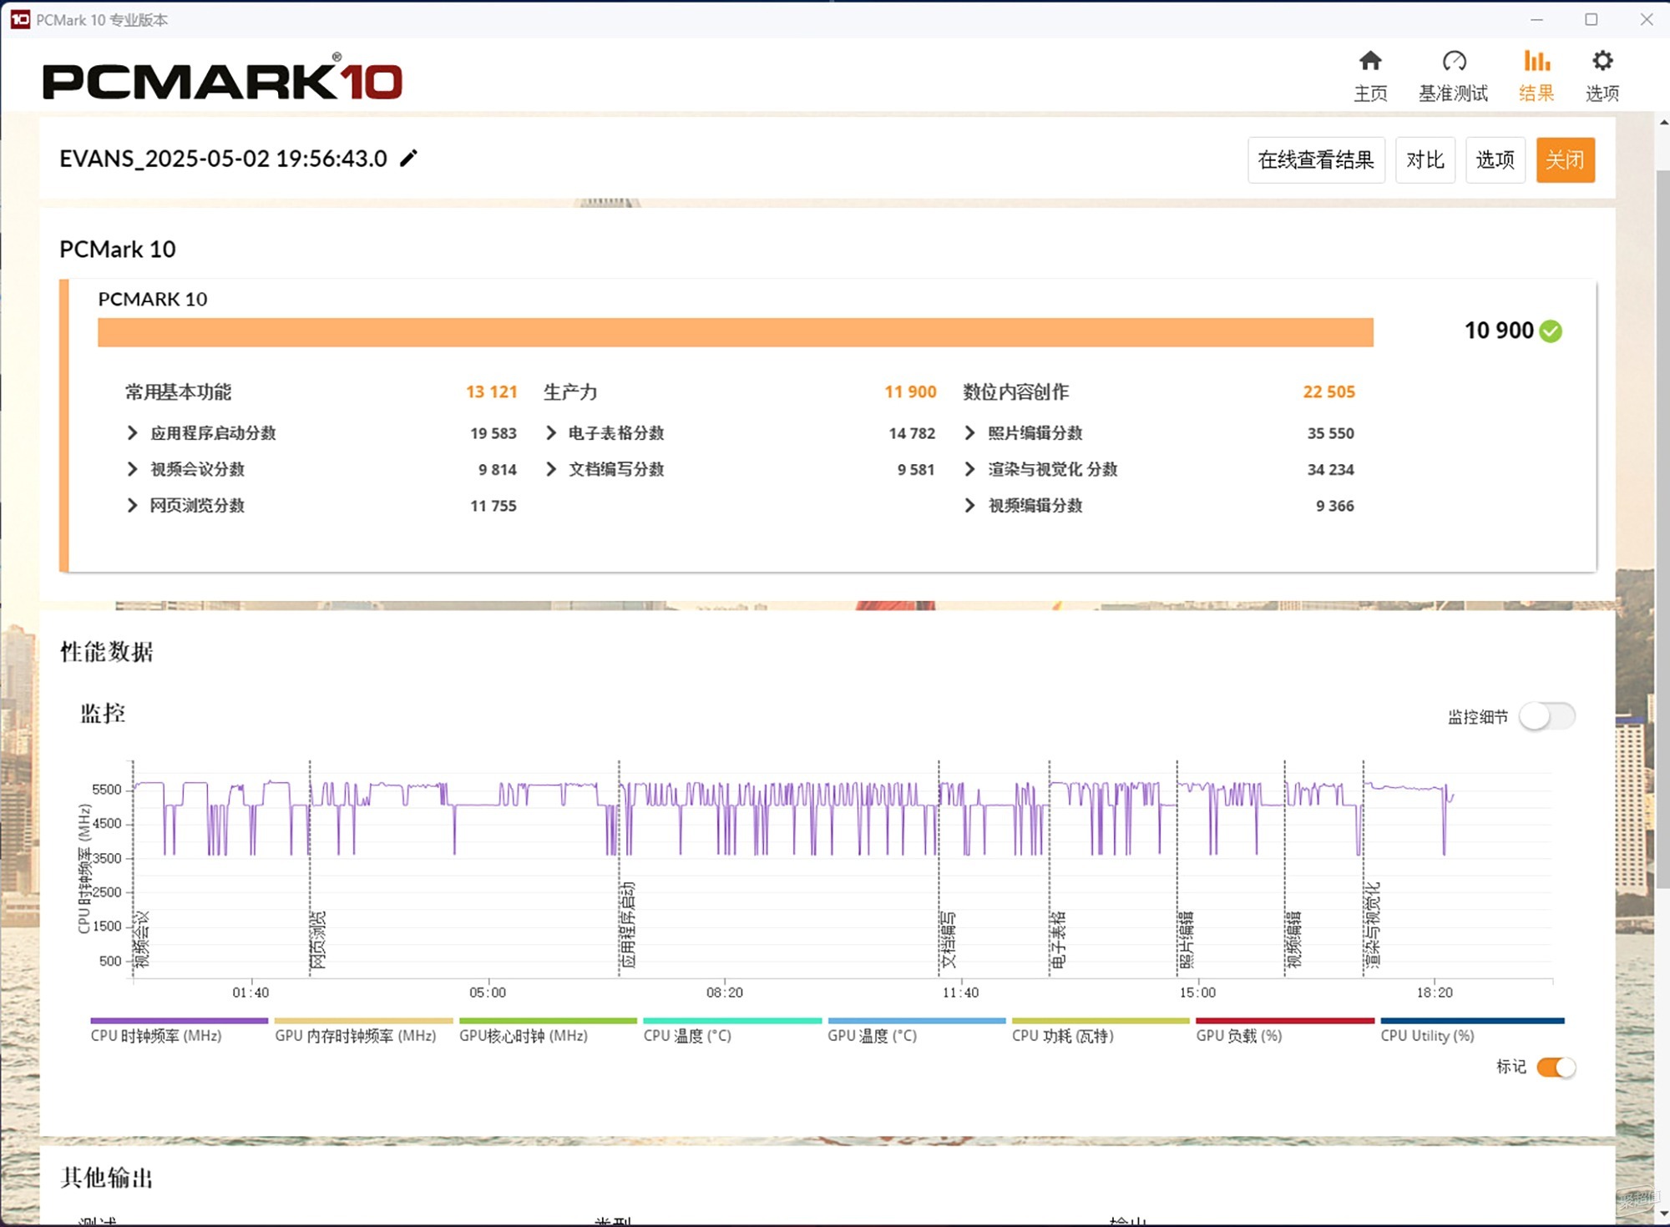Click the orange PCMARK 10 score bar

[736, 332]
